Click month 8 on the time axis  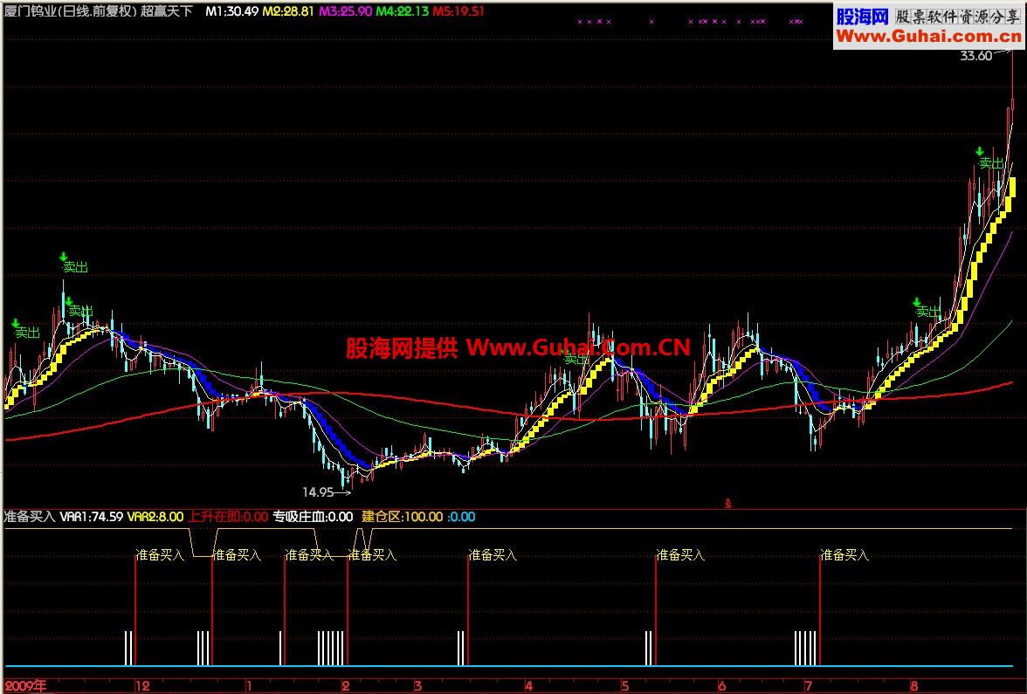(913, 686)
